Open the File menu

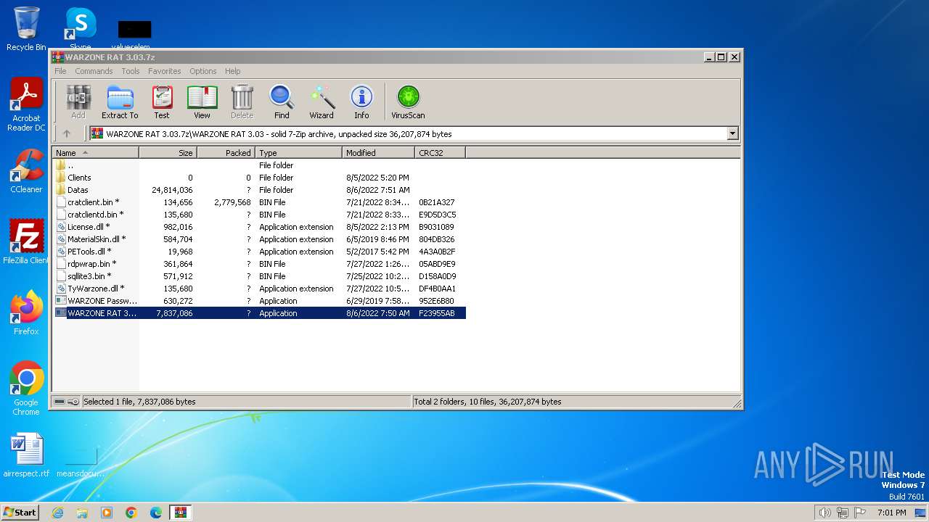tap(60, 71)
